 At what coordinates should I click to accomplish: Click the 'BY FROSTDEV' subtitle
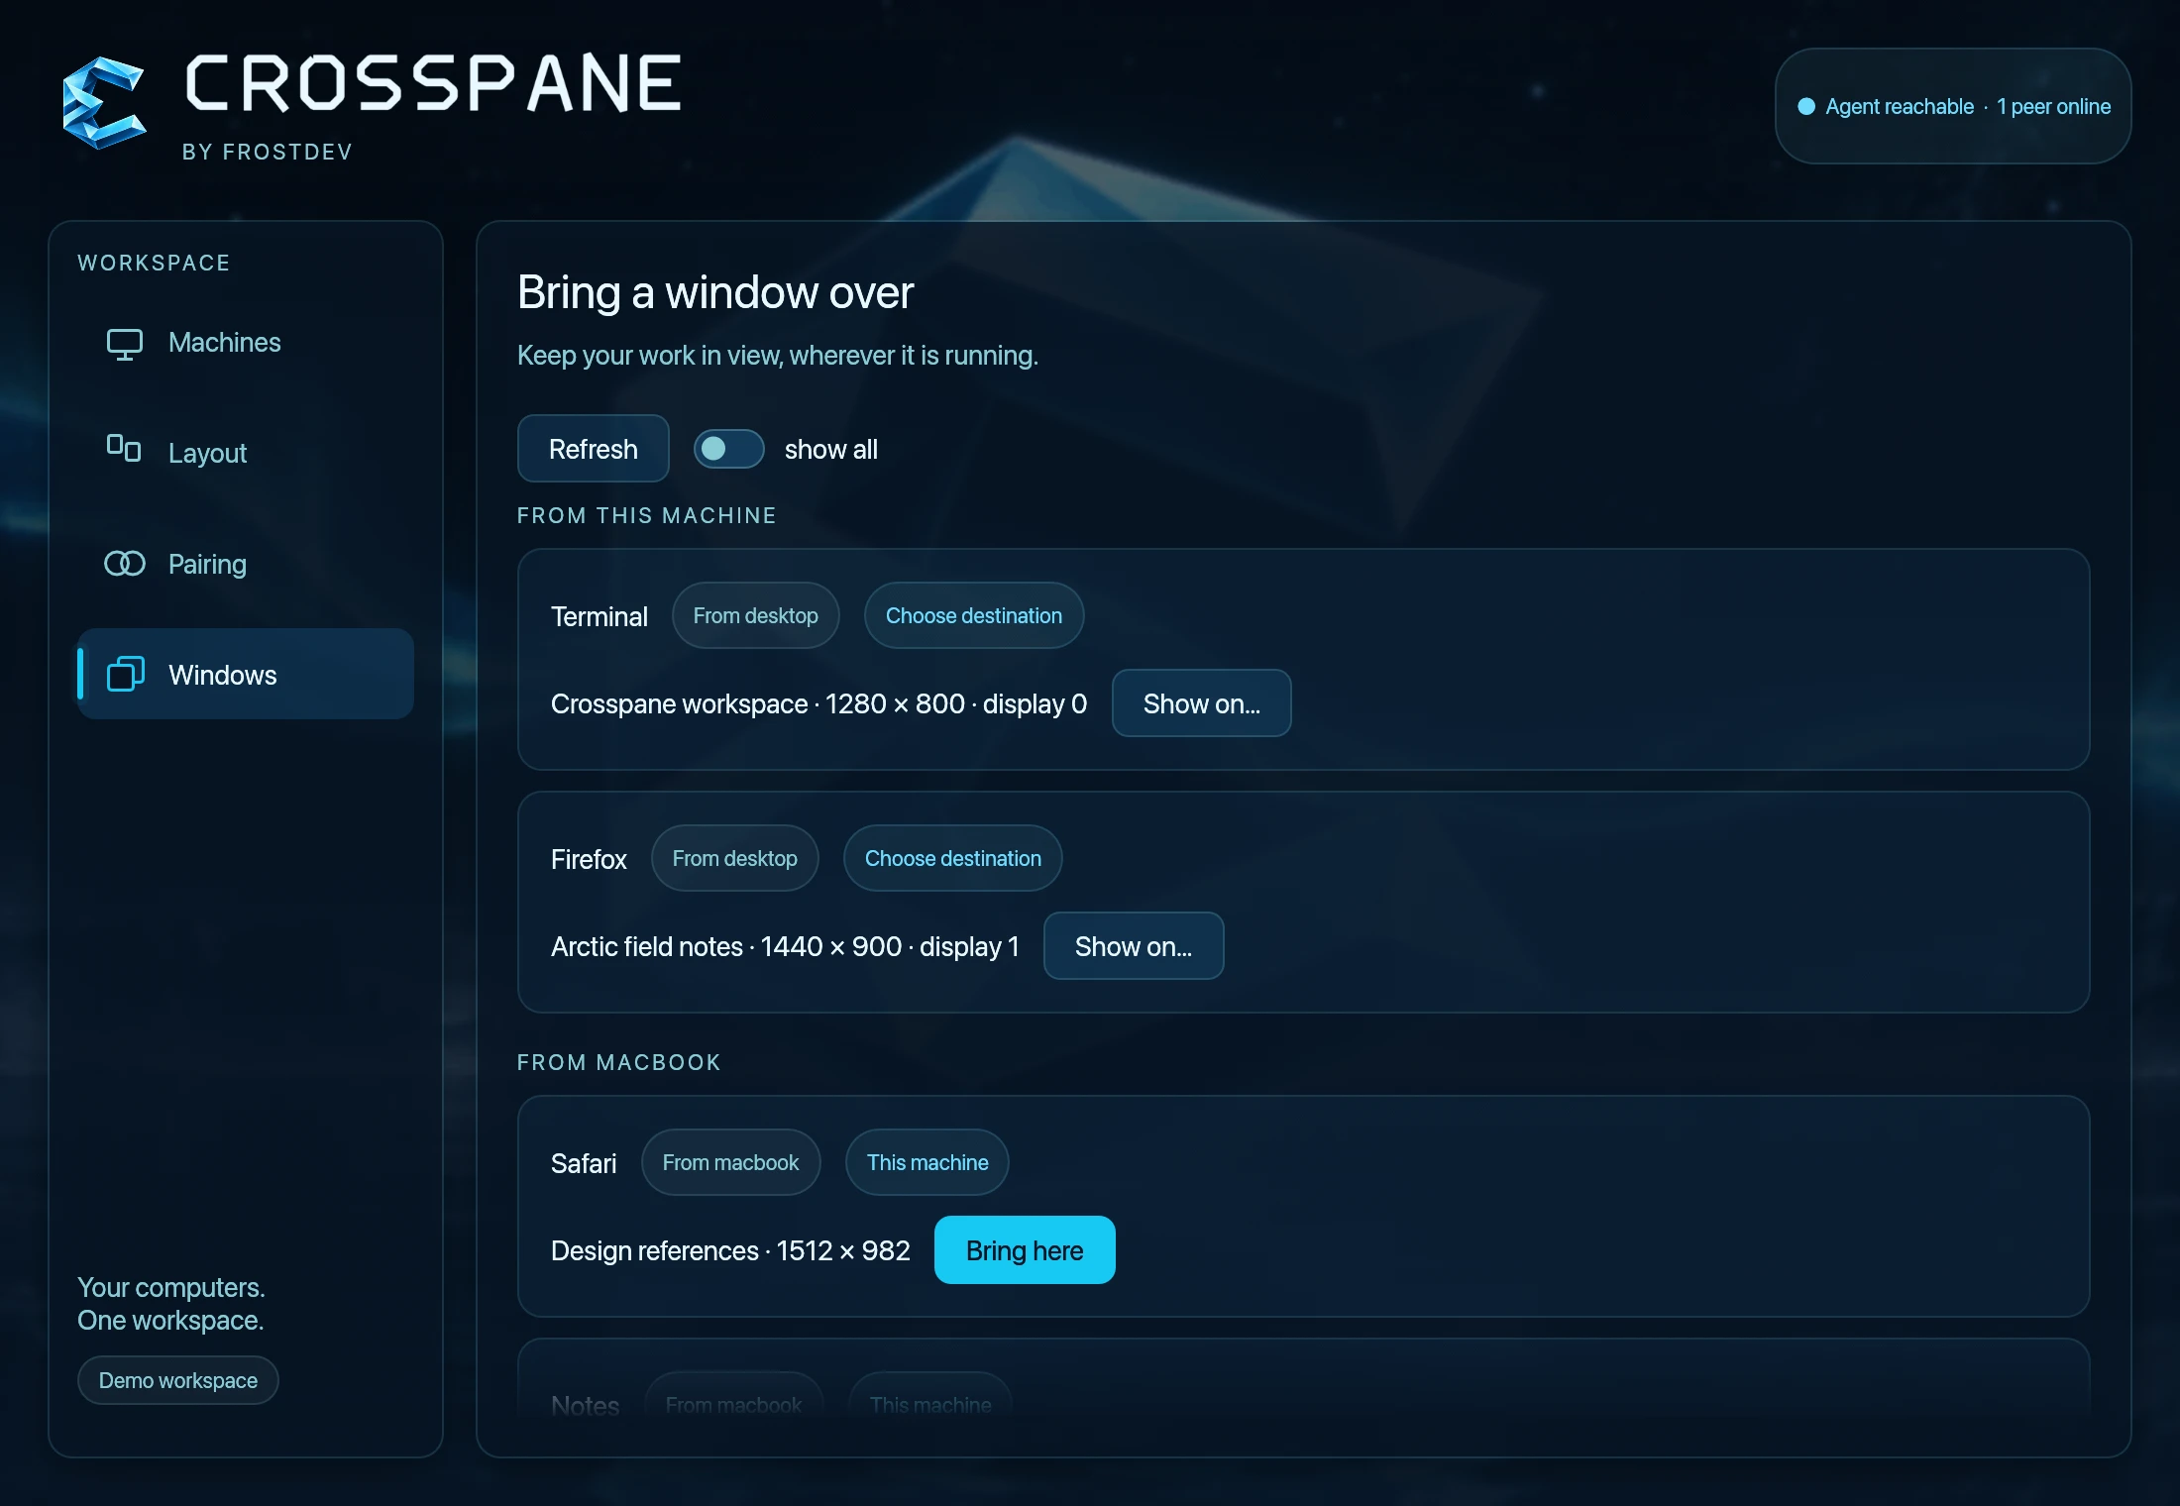268,152
